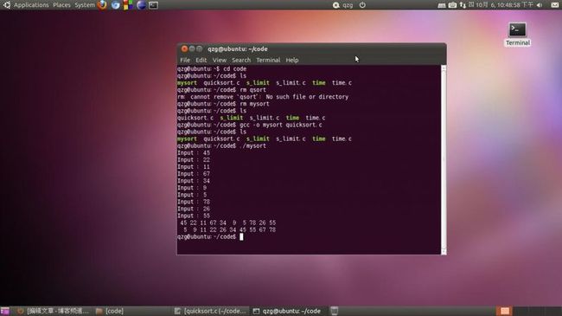Image resolution: width=562 pixels, height=316 pixels.
Task: Open the qzg user menu
Action: click(348, 5)
